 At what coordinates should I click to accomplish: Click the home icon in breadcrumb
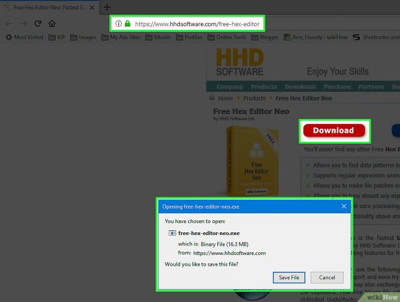click(x=212, y=98)
